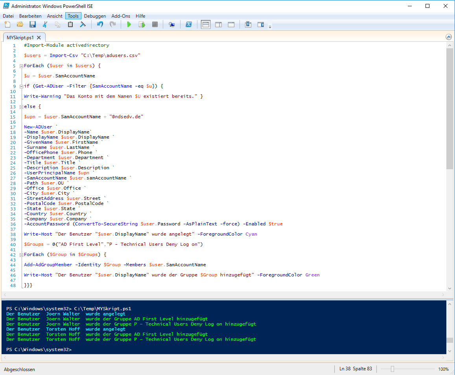Viewport: 455px width, 375px height.
Task: Adjust the zoom slider in the status bar
Action: [x=392, y=369]
